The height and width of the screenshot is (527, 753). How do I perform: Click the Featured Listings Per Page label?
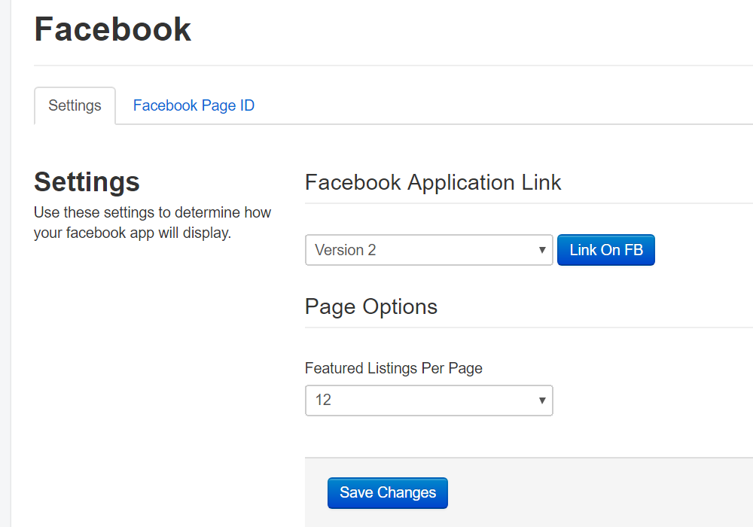click(394, 368)
